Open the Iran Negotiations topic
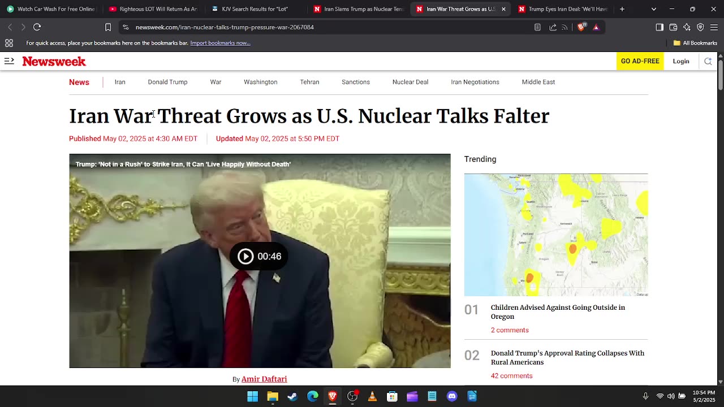This screenshot has height=407, width=724. coord(475,82)
